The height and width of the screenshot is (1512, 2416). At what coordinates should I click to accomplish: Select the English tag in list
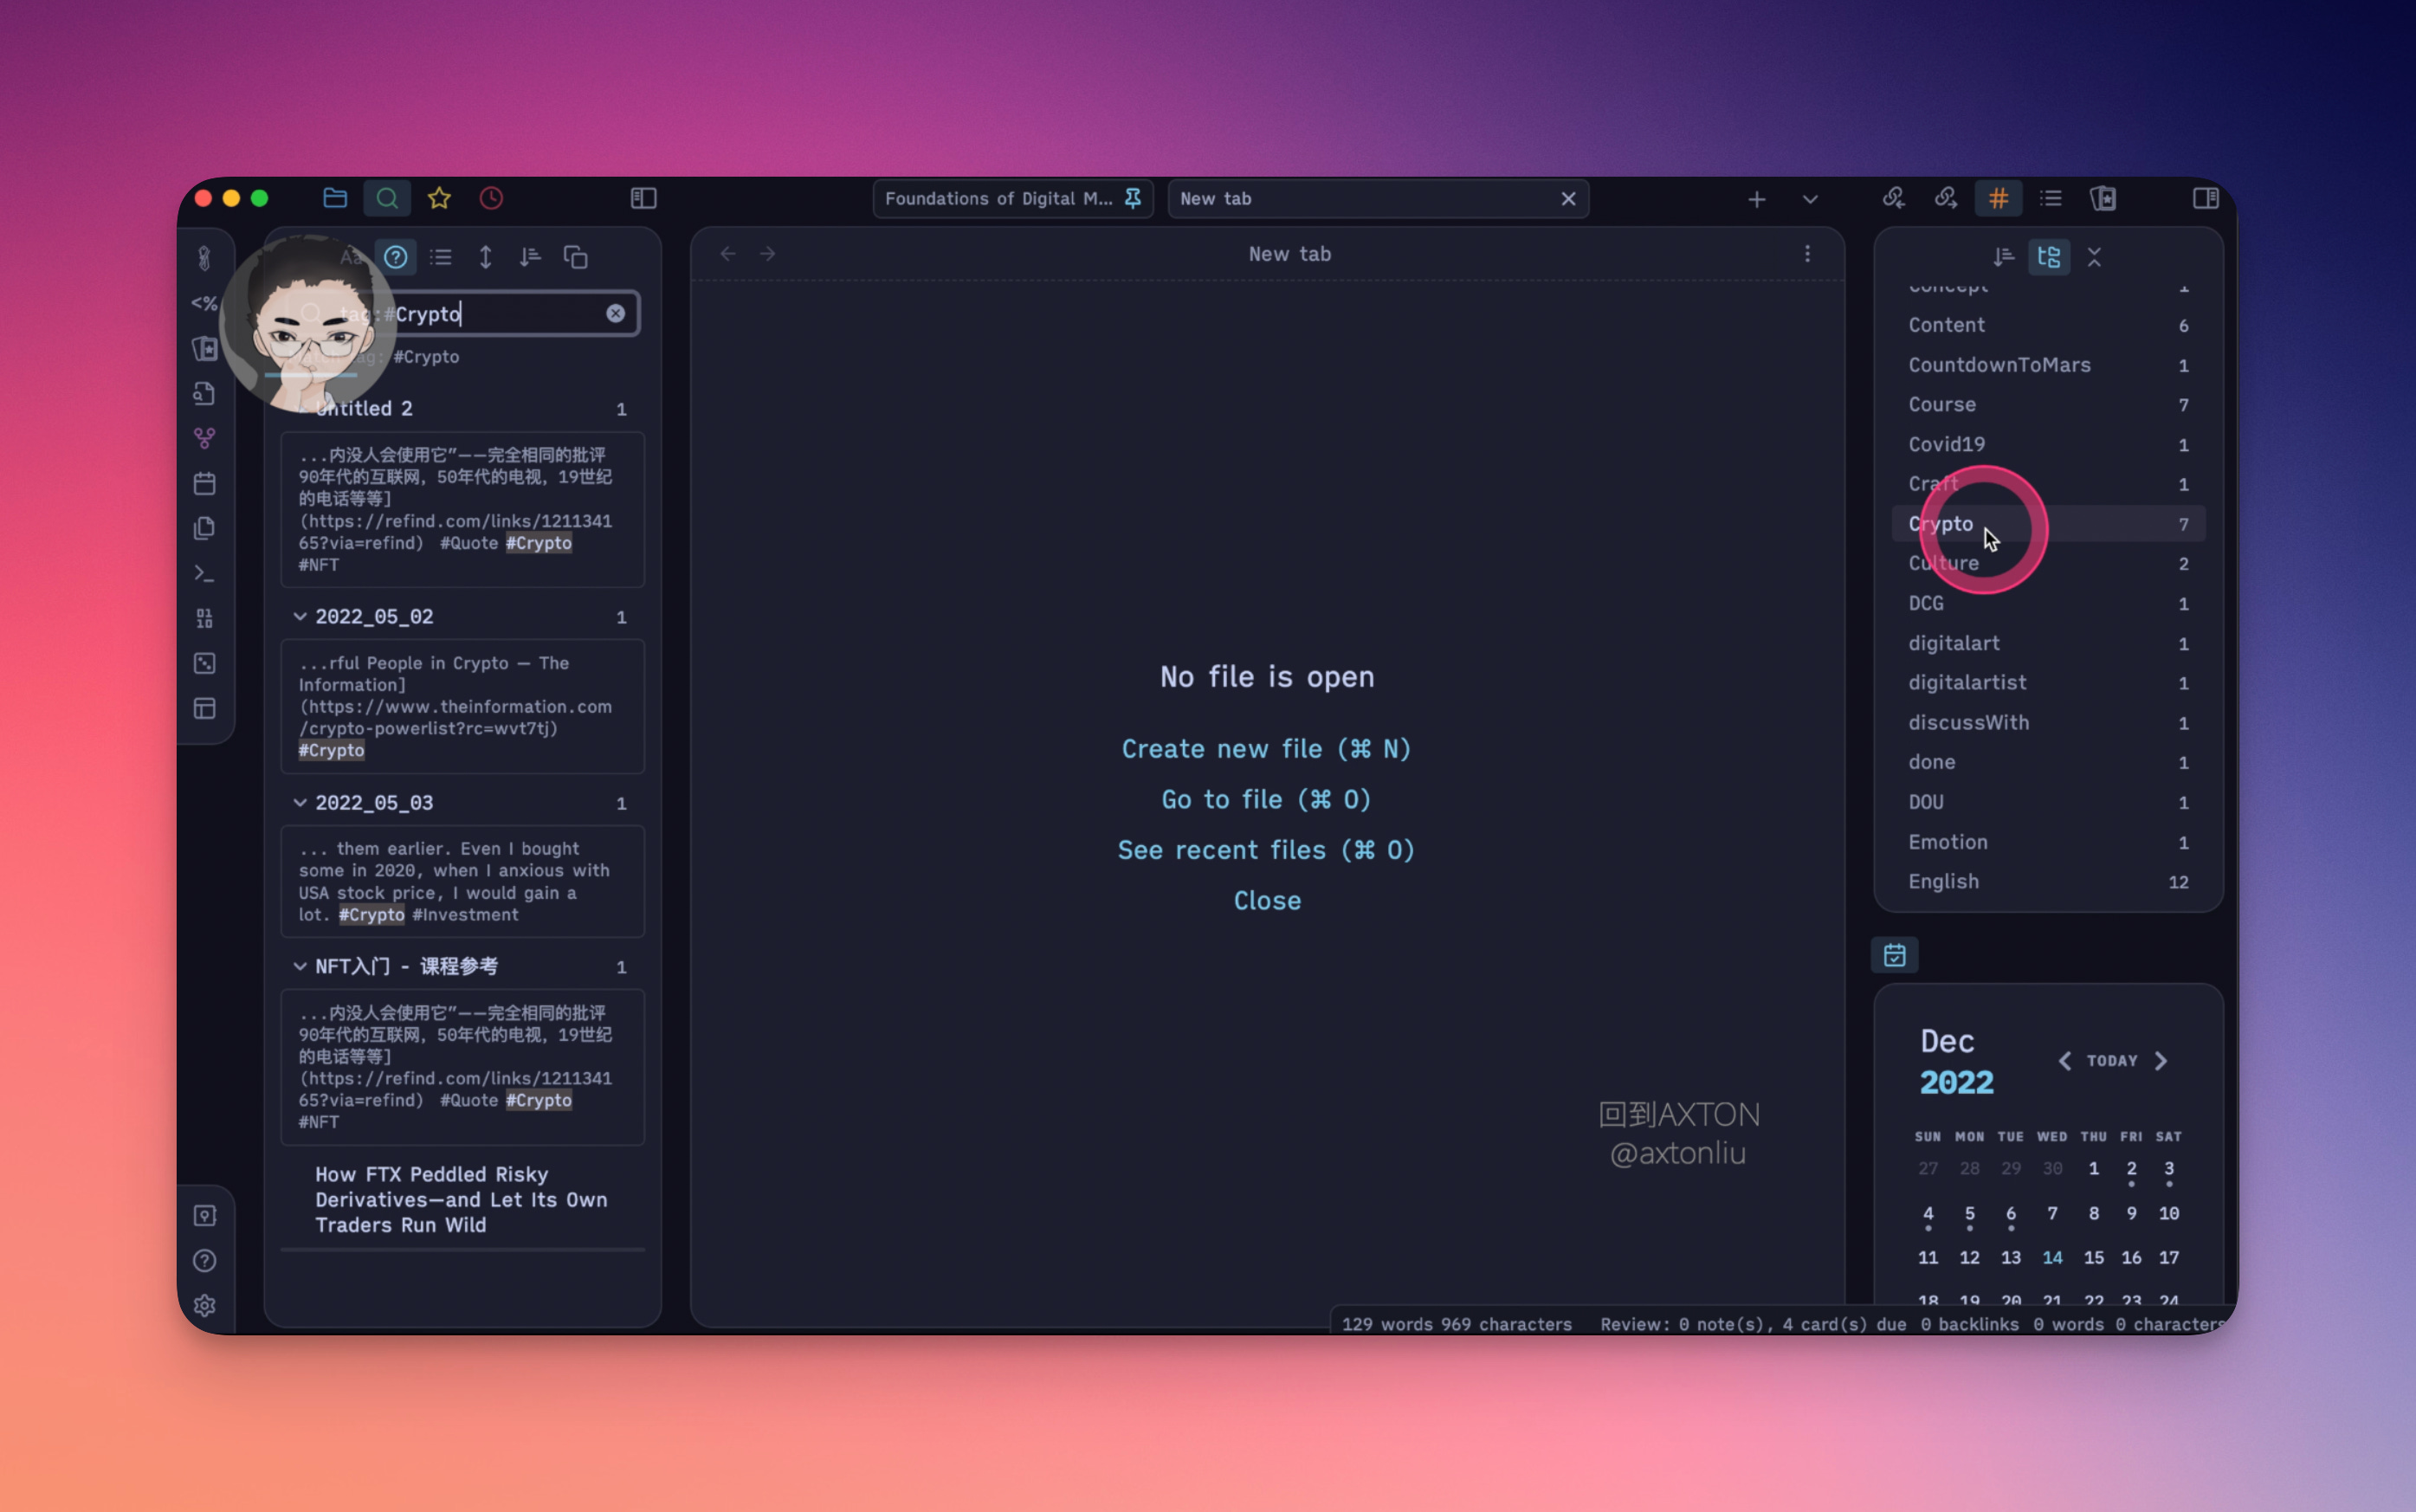click(x=1943, y=881)
